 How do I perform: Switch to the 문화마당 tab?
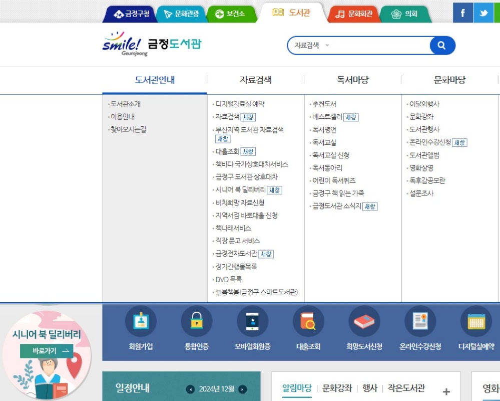pyautogui.click(x=448, y=80)
